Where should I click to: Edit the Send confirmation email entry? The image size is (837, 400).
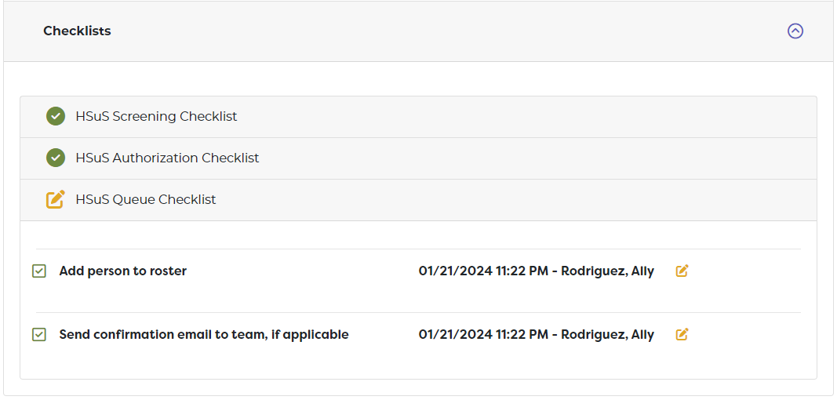click(x=682, y=335)
